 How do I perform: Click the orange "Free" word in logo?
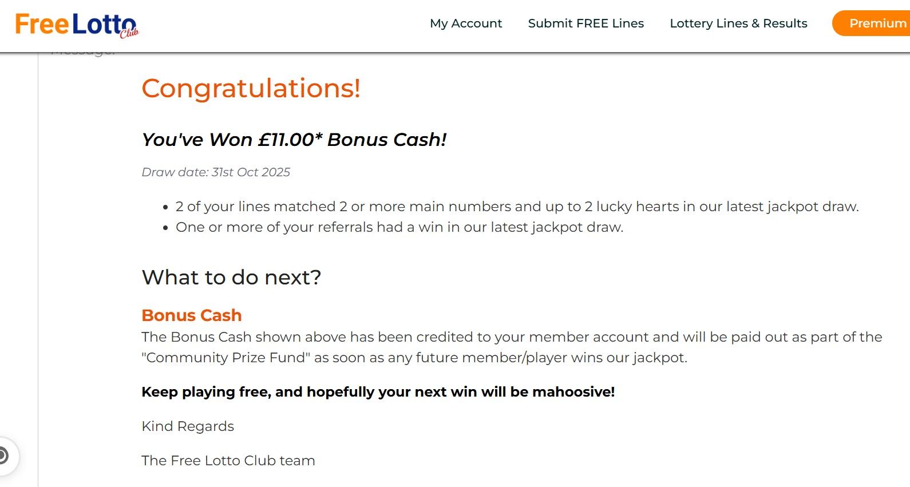pos(42,25)
